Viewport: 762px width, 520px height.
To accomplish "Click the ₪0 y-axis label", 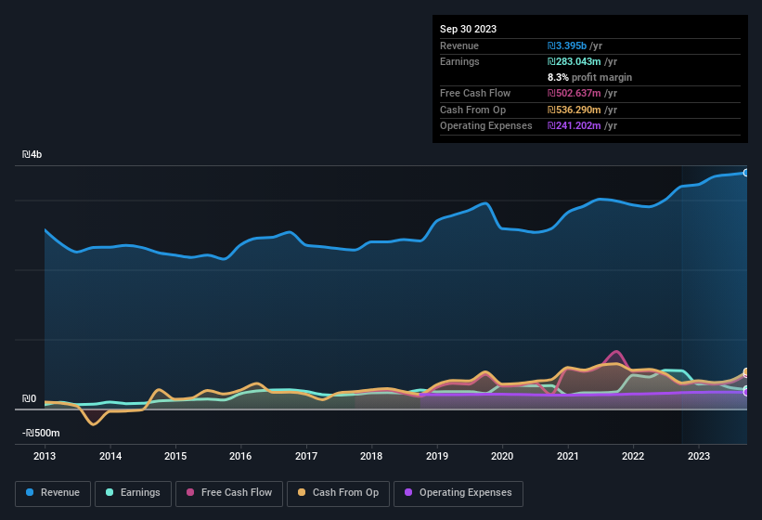I will tap(29, 398).
